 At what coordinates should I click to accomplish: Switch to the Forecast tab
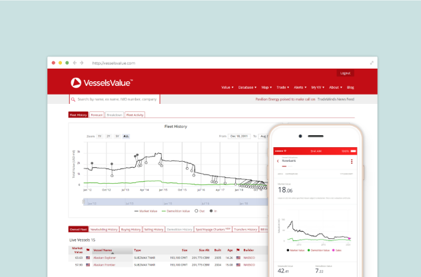coord(97,115)
